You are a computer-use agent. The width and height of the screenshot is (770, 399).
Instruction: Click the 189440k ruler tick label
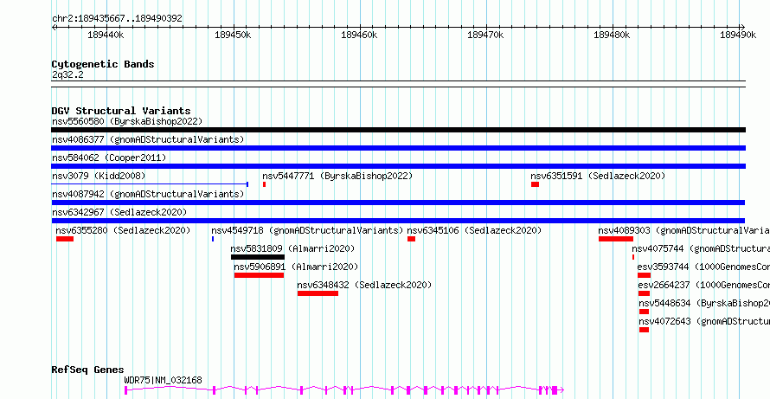tap(106, 35)
